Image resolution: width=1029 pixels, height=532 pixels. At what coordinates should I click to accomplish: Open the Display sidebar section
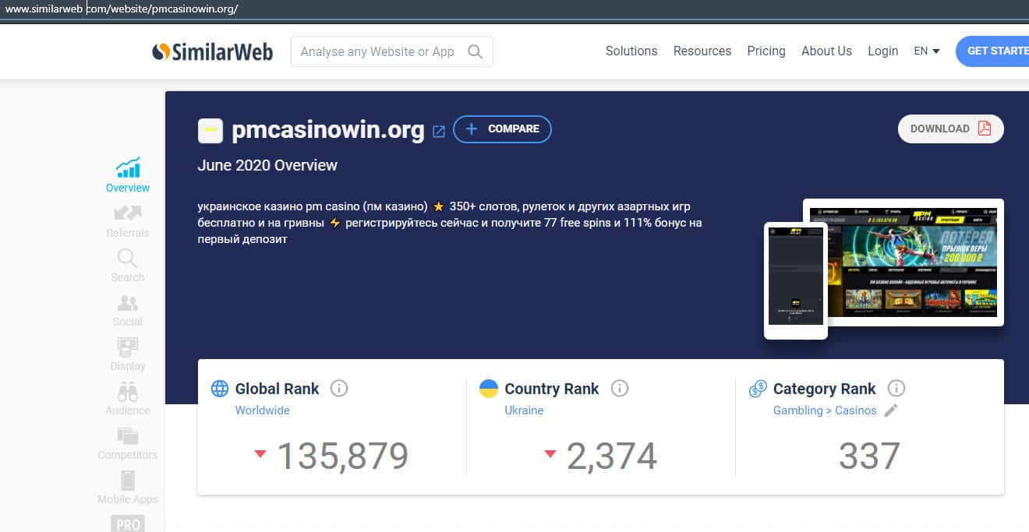(x=128, y=354)
